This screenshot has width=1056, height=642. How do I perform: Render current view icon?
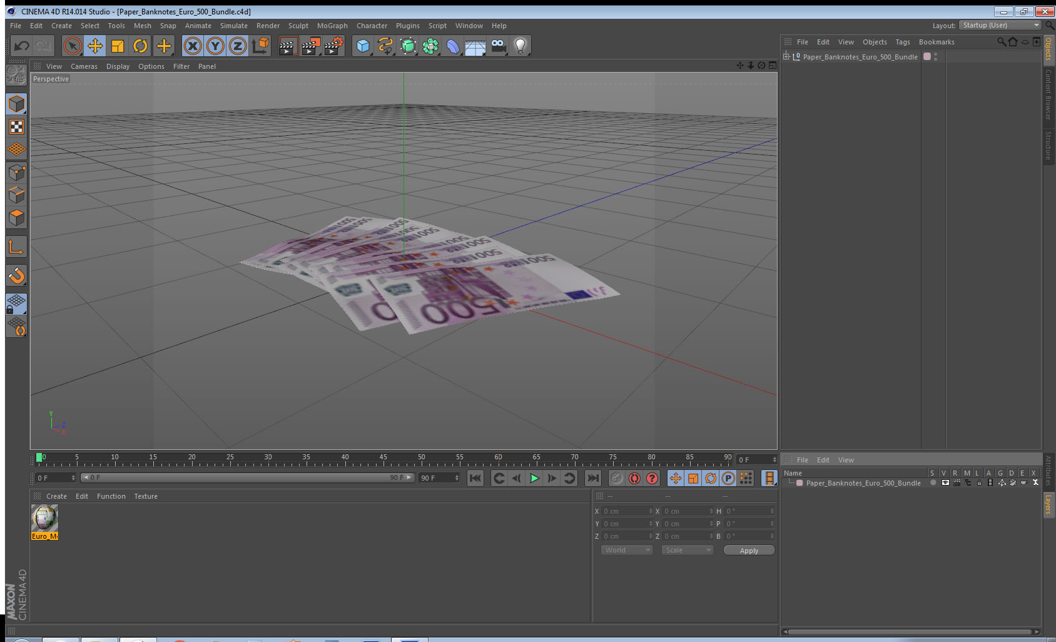(288, 46)
